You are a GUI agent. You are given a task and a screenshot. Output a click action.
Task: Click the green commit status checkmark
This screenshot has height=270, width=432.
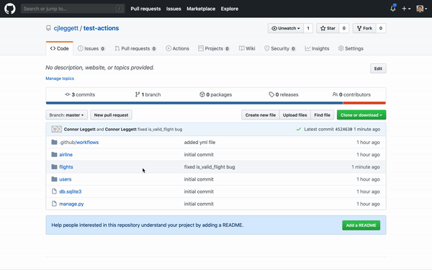click(298, 129)
